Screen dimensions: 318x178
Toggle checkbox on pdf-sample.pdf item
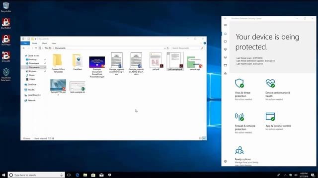click(168, 53)
